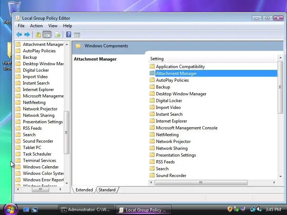Click settings list scroll up arrow
287x215 pixels.
pos(281,58)
